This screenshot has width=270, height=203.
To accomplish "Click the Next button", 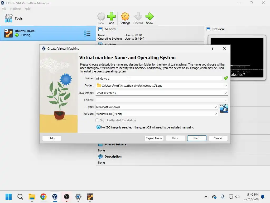I will click(x=197, y=138).
